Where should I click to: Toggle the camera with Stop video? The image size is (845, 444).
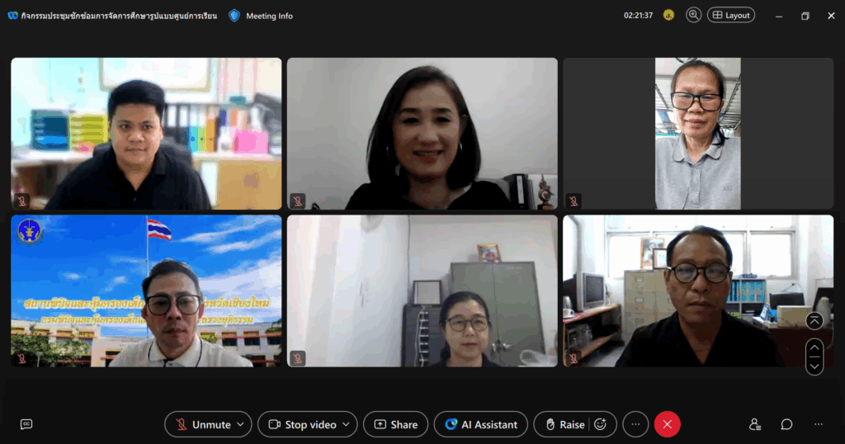click(x=302, y=424)
